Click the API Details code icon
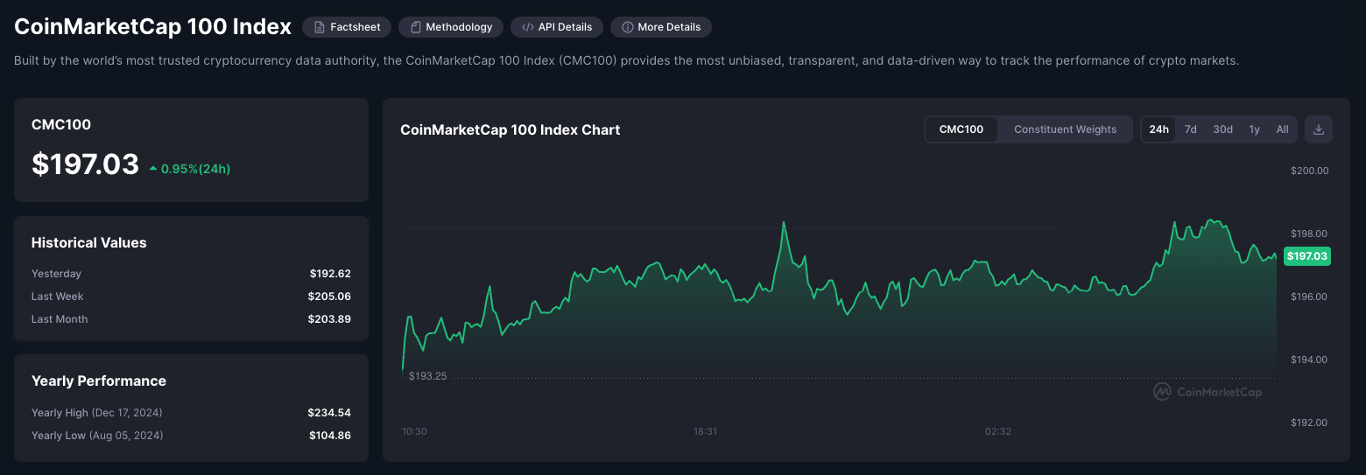This screenshot has width=1366, height=475. point(528,27)
